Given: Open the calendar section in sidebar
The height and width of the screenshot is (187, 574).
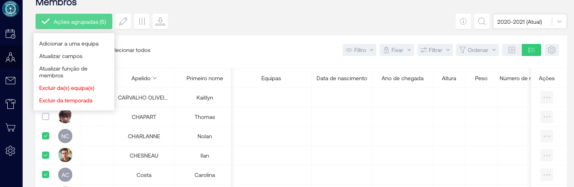Looking at the screenshot, I should click(11, 34).
